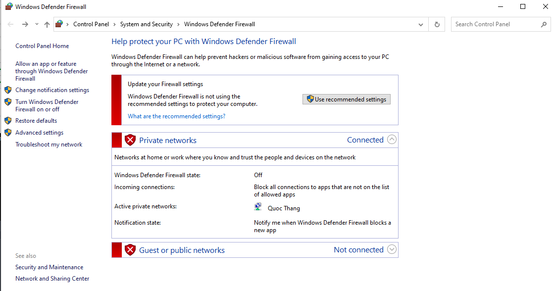
Task: Select Control Panel in the breadcrumb
Action: point(91,24)
